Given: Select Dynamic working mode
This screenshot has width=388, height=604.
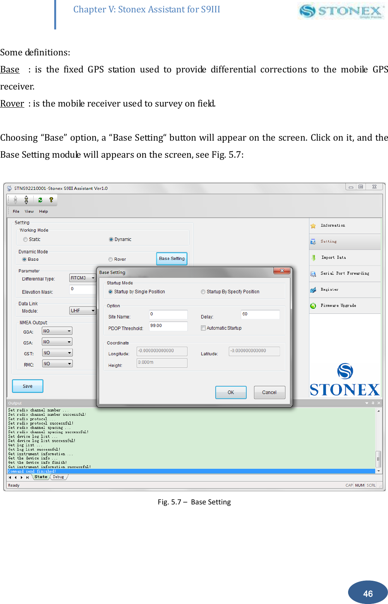Looking at the screenshot, I should 120,239.
